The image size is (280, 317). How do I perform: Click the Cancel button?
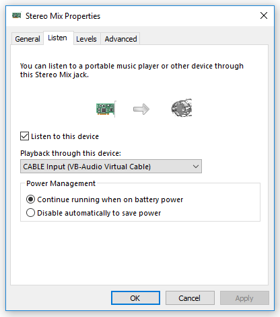tap(190, 298)
